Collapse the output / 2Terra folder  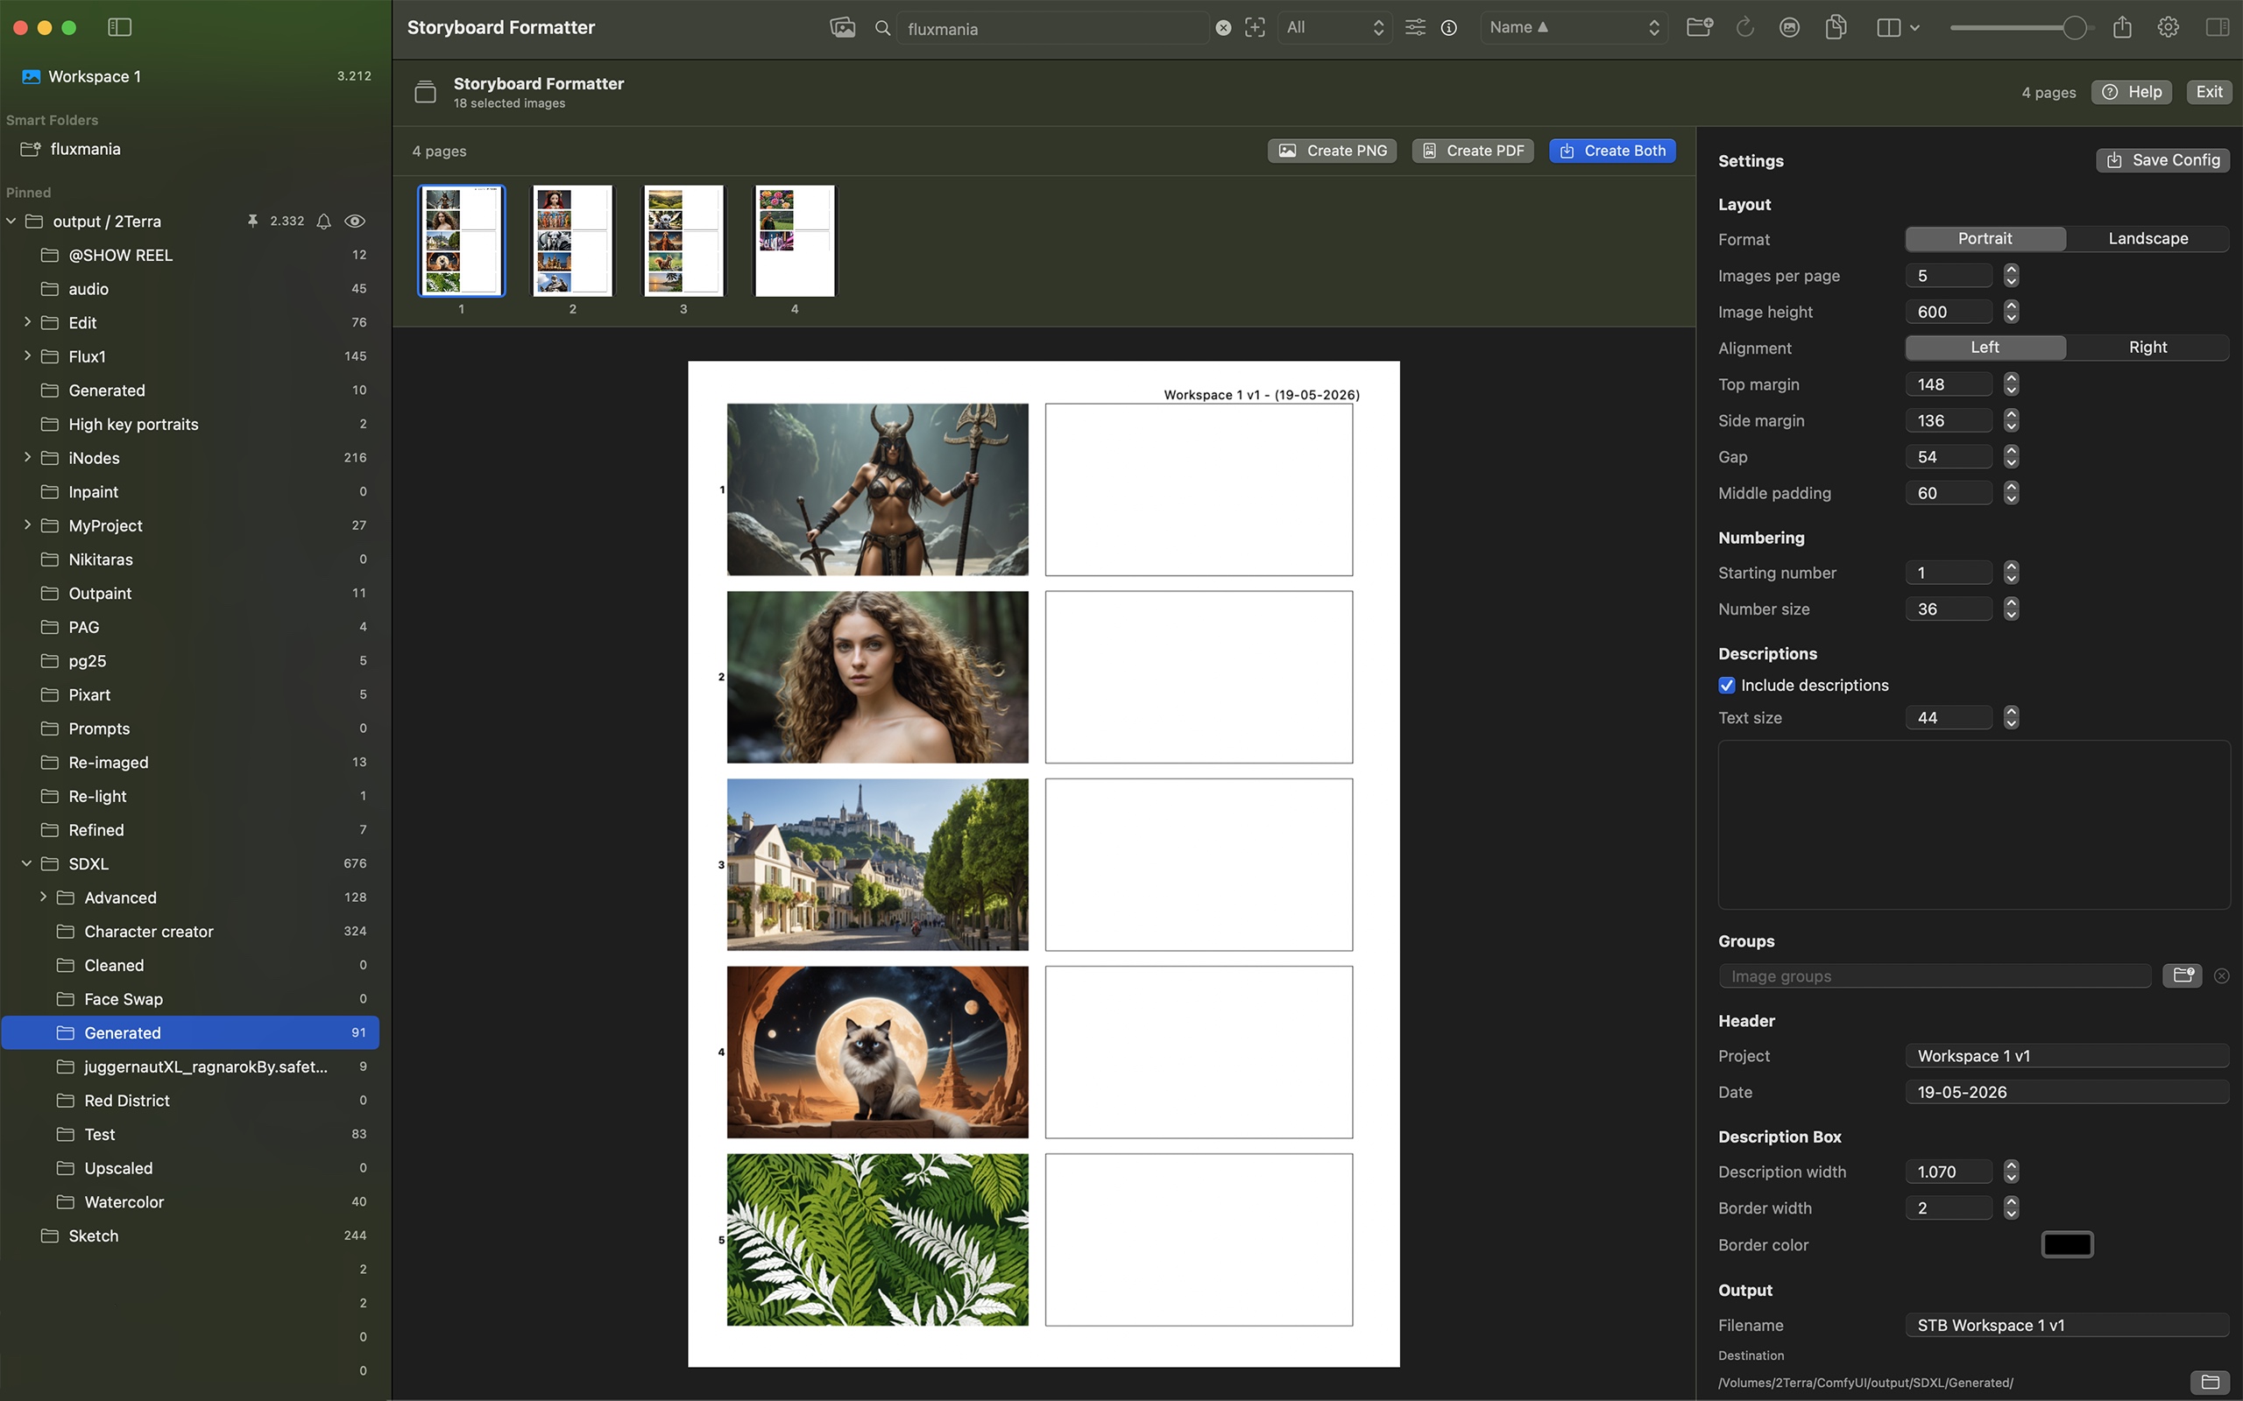[x=11, y=222]
